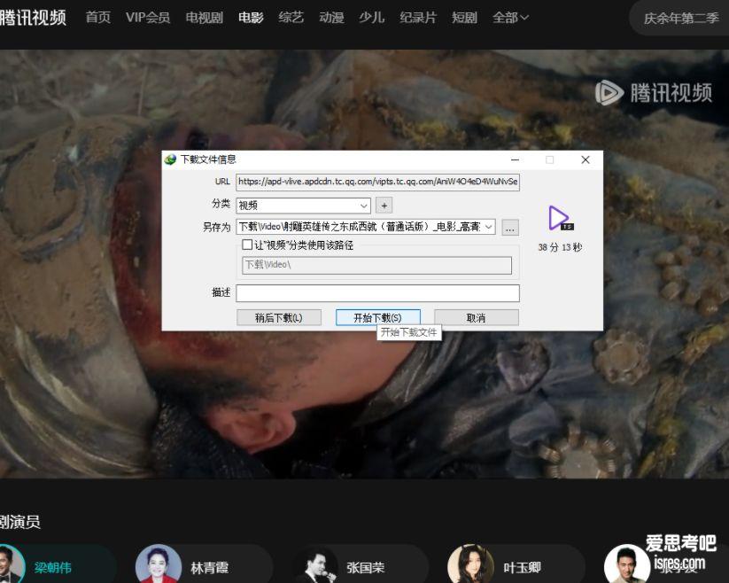The width and height of the screenshot is (729, 583).
Task: Open the 动漫 section
Action: (x=331, y=18)
